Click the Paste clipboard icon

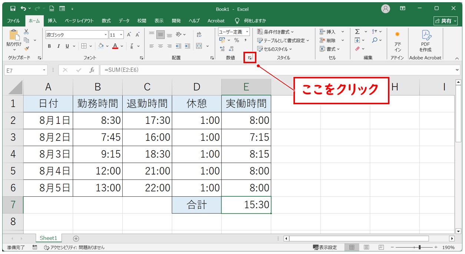[x=14, y=35]
